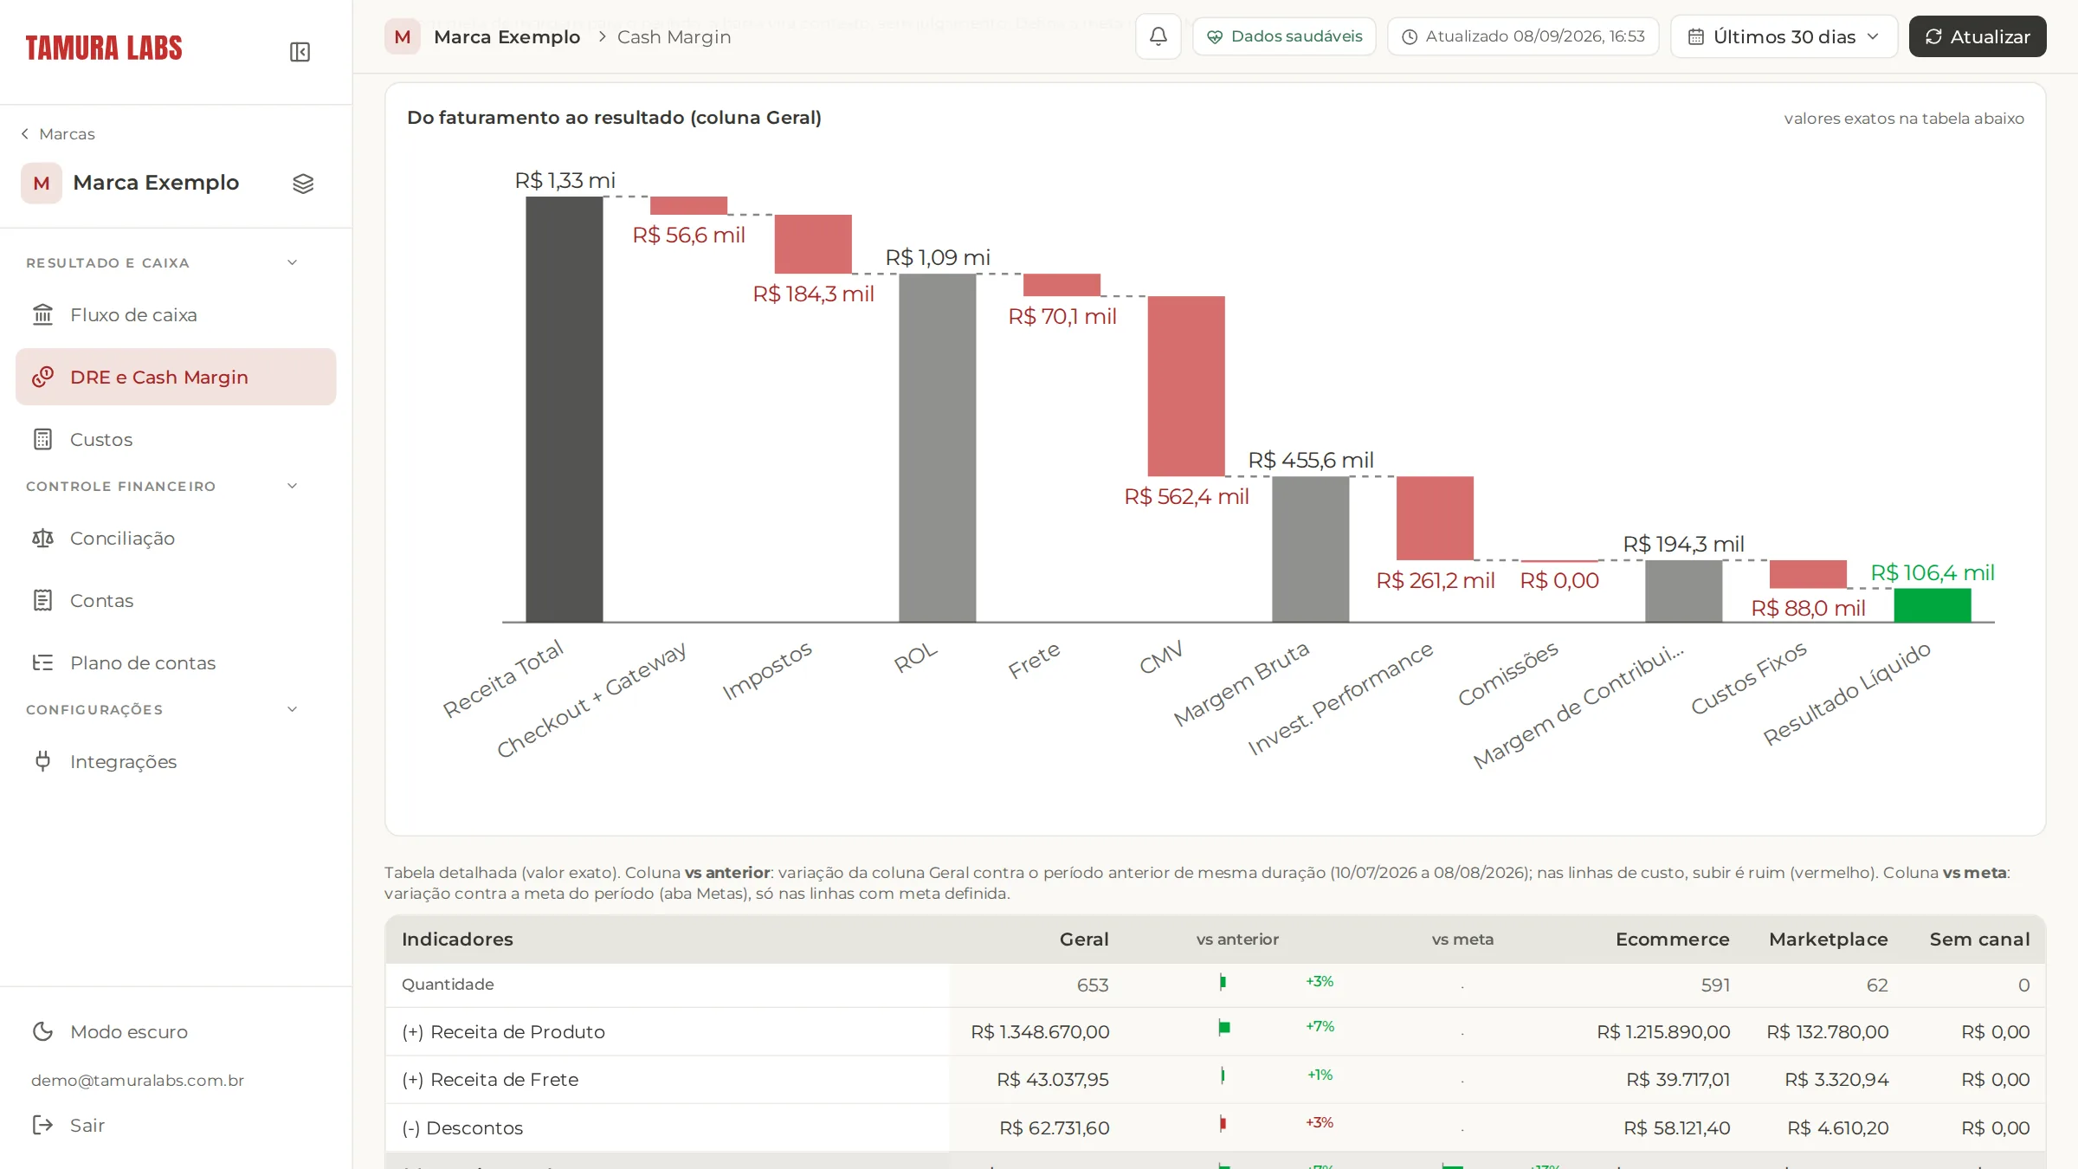Collapse the Controle Financeiro section
This screenshot has height=1169, width=2078.
tap(292, 486)
